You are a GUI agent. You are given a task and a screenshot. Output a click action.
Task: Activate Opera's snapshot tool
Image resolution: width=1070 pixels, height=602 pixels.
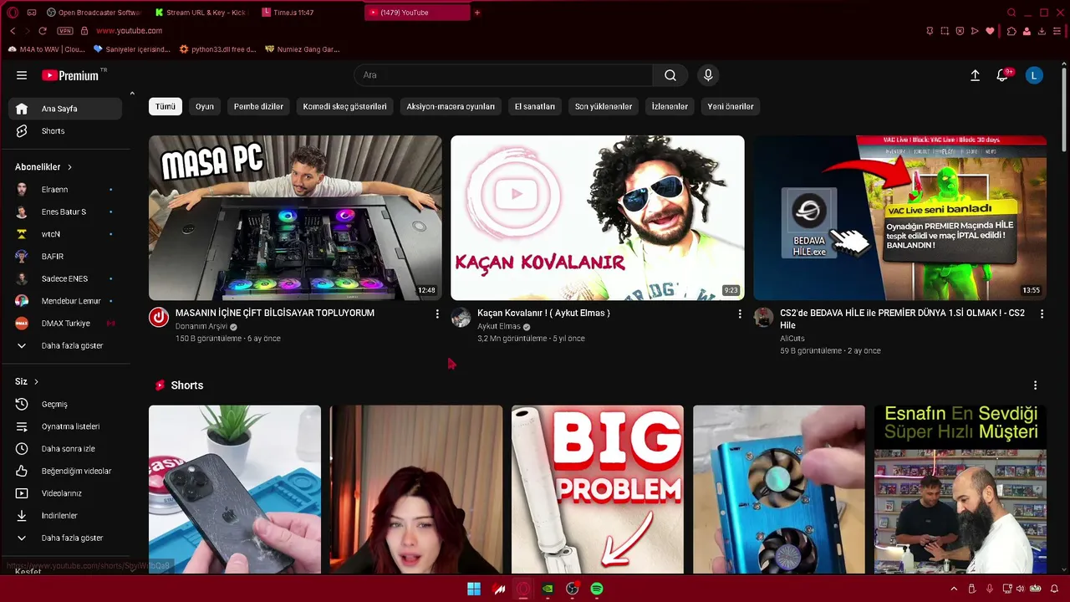(945, 31)
